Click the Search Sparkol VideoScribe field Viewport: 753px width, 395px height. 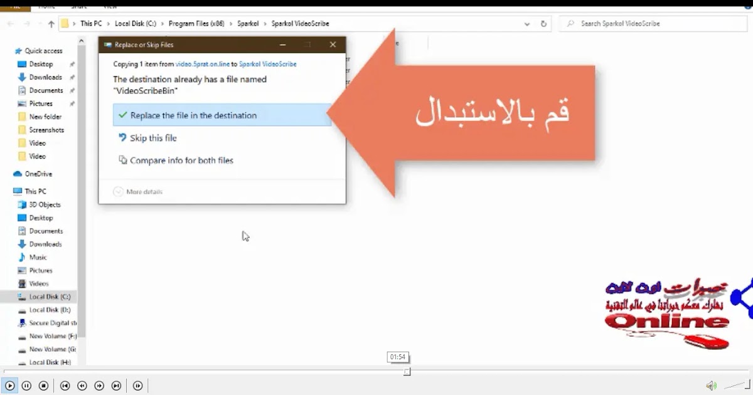653,24
